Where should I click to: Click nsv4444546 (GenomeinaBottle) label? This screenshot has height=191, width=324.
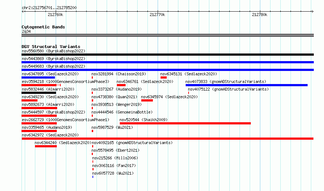click(x=122, y=112)
